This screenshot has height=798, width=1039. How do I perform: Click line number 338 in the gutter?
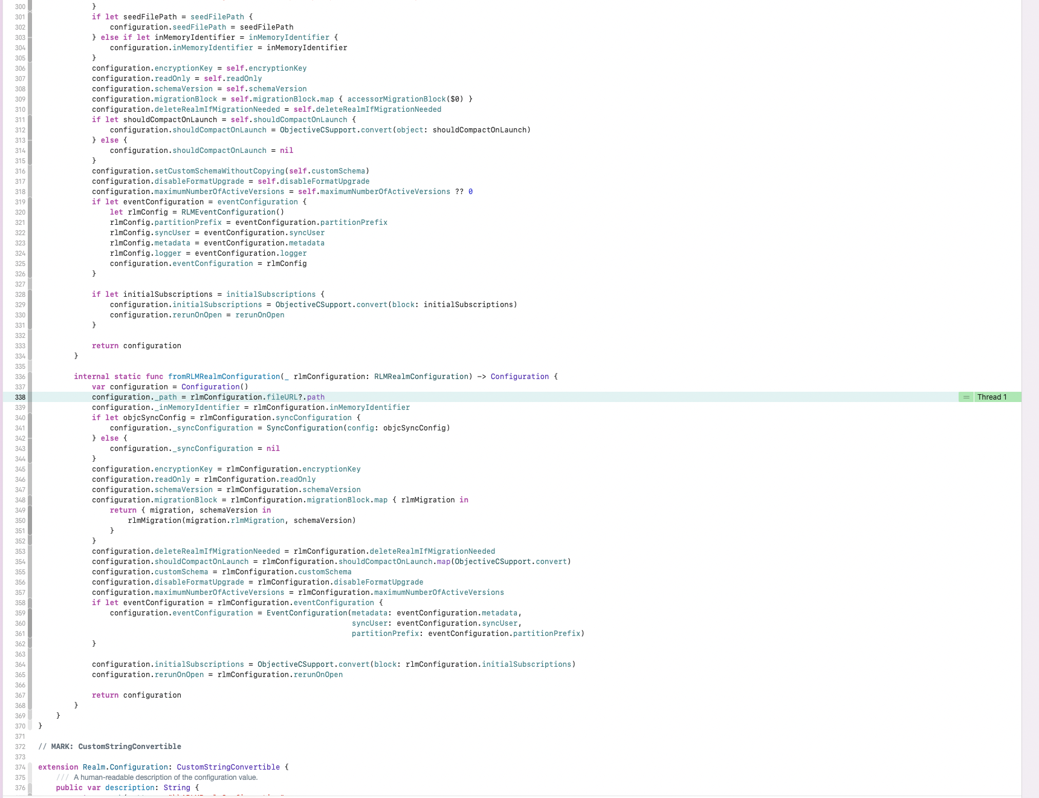(20, 397)
